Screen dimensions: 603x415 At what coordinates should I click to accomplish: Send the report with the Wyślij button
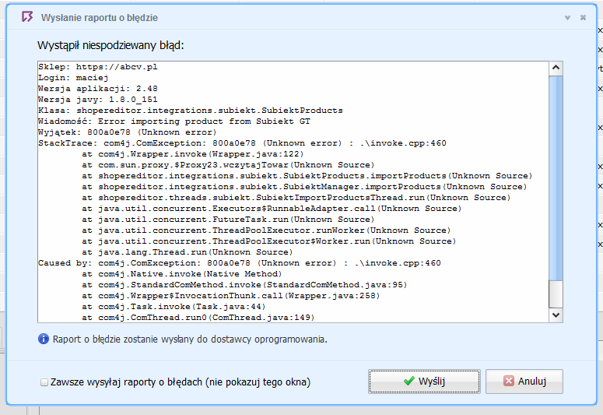coord(424,382)
